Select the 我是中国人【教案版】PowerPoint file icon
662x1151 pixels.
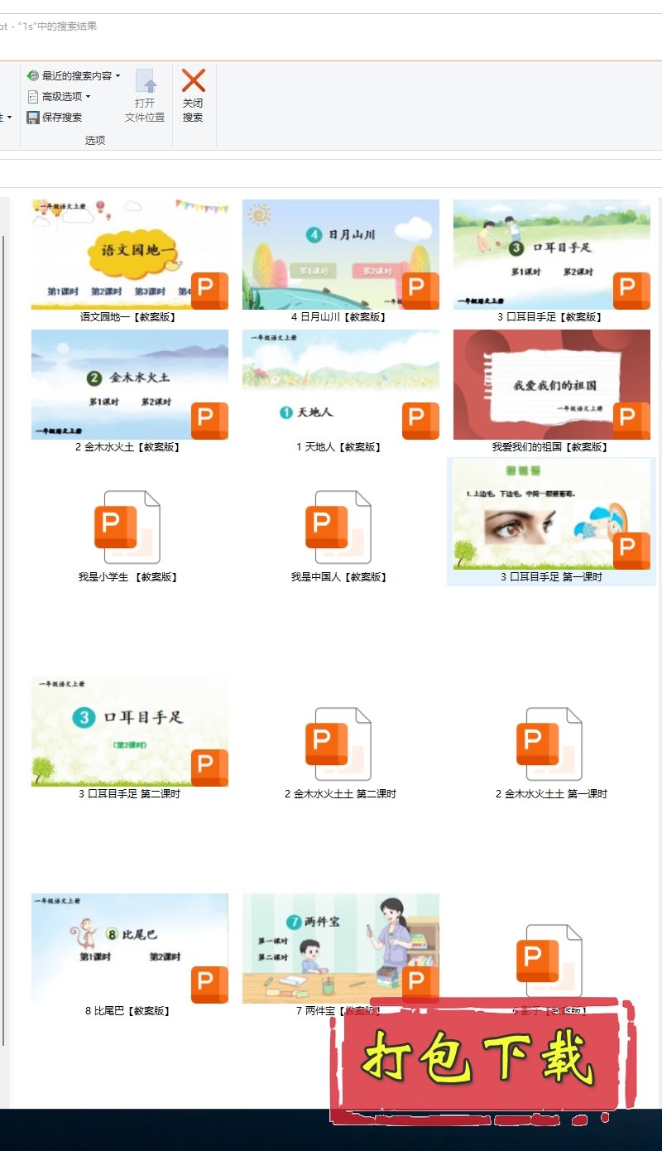click(x=338, y=527)
